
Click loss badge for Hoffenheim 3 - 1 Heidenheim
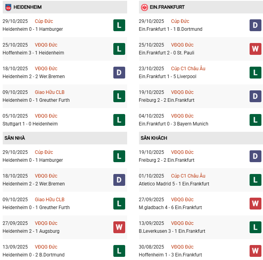coord(119,49)
